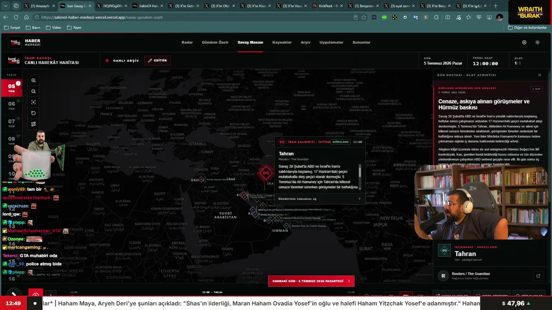The image size is (552, 310).
Task: Open the Sosyal bookmarks folder
Action: click(12, 28)
